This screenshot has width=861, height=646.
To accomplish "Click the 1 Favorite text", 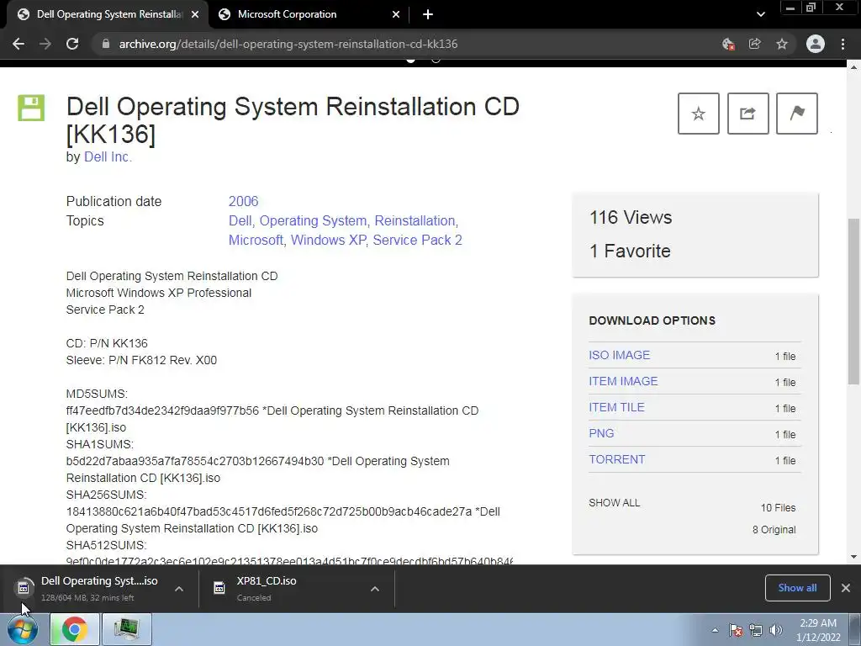I will click(630, 251).
